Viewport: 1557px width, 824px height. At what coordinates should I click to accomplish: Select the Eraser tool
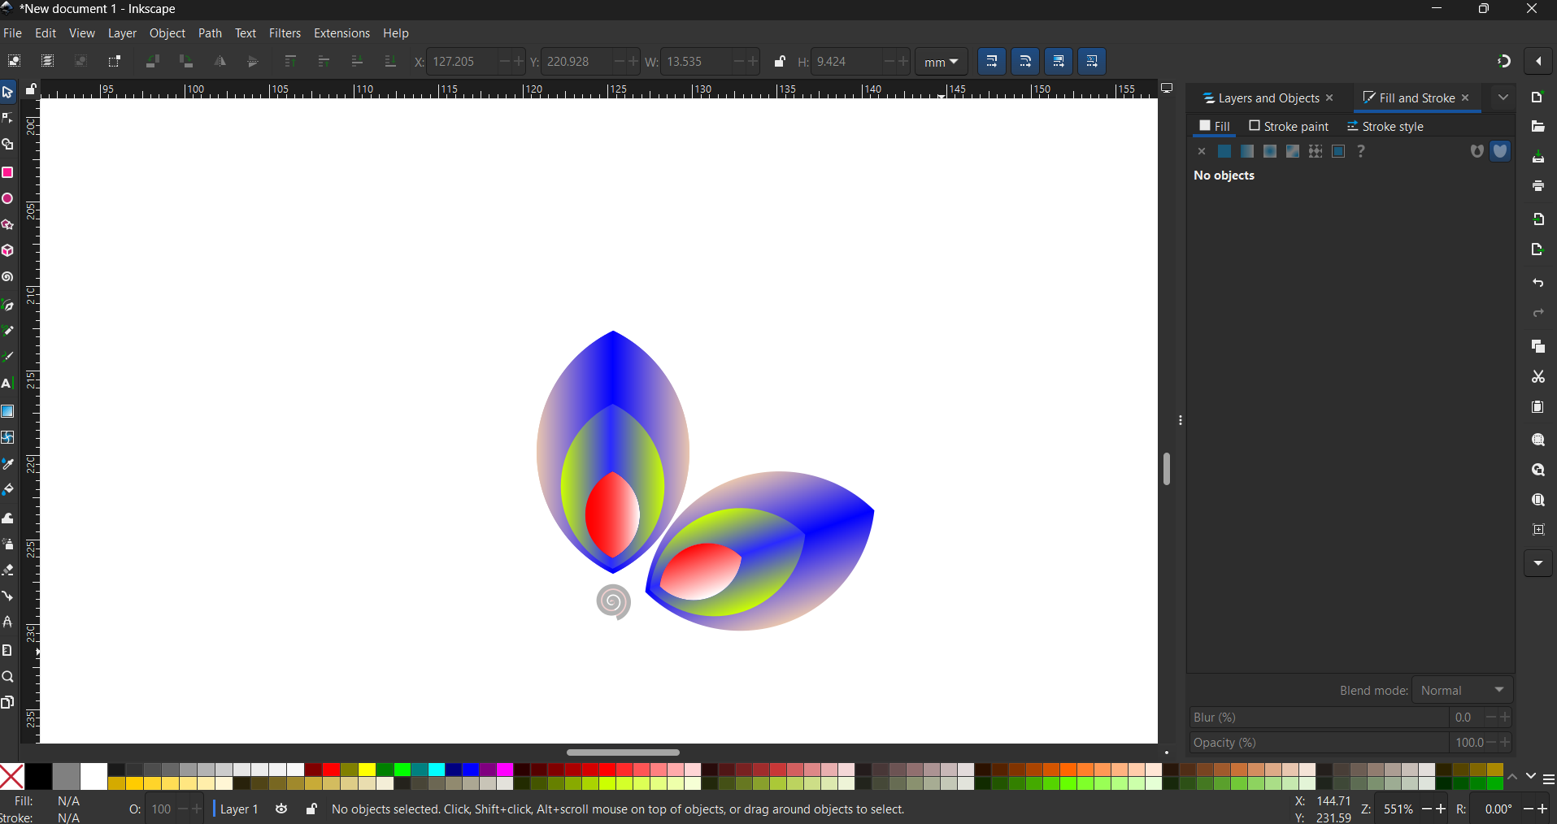[x=8, y=570]
